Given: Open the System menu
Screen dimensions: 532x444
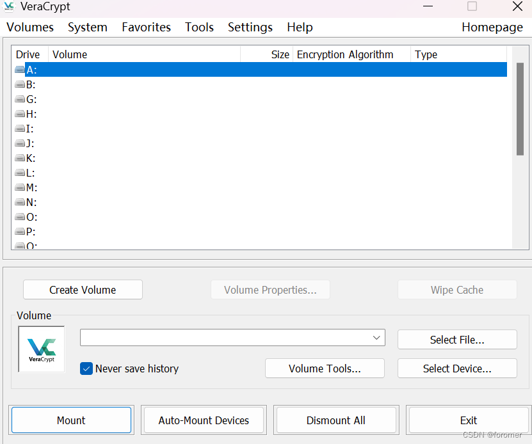Looking at the screenshot, I should point(88,27).
